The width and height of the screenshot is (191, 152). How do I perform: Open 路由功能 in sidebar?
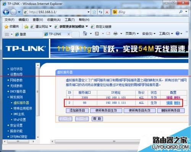click(x=16, y=131)
